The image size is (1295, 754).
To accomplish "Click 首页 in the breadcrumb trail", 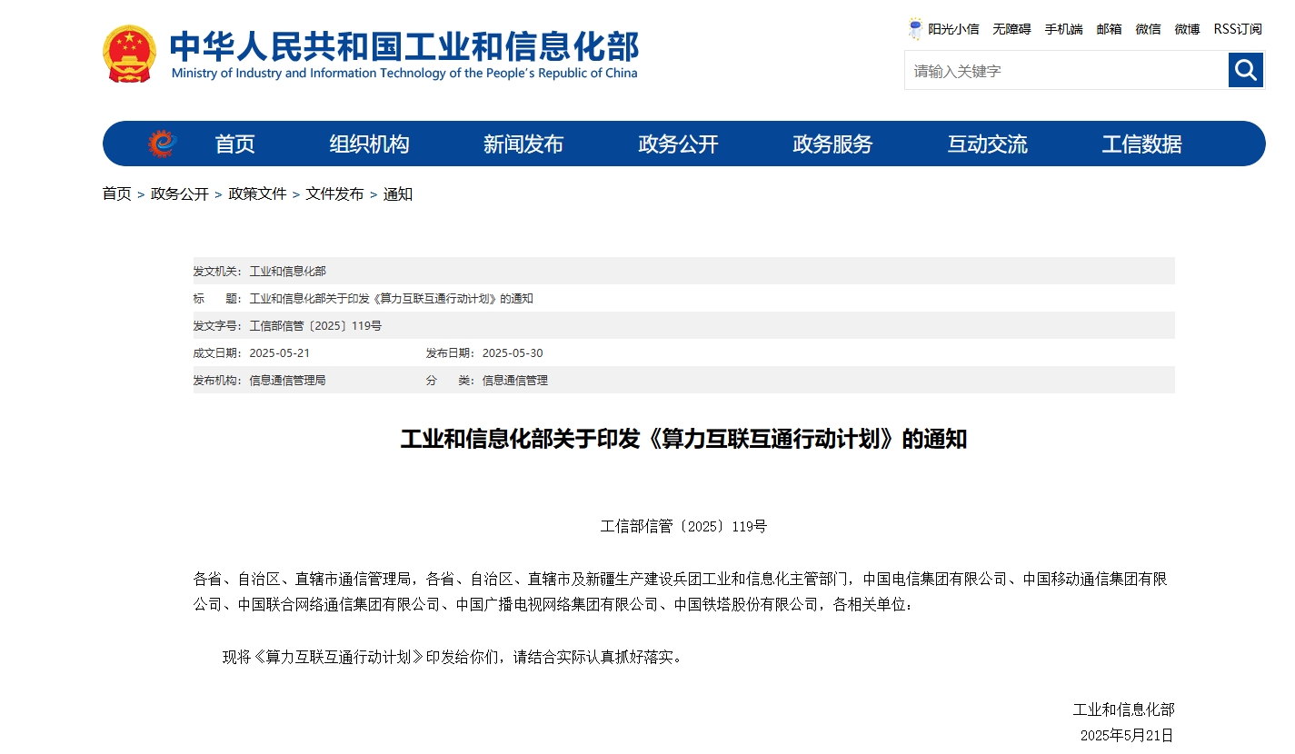I will [x=116, y=193].
